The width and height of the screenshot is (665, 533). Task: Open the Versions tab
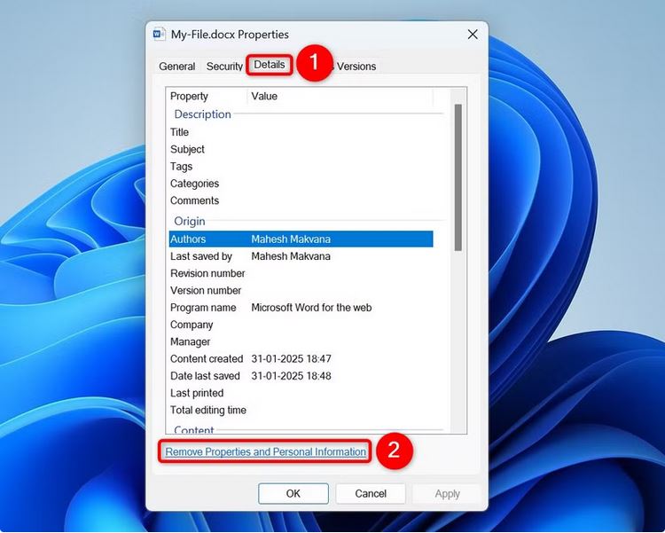(356, 67)
